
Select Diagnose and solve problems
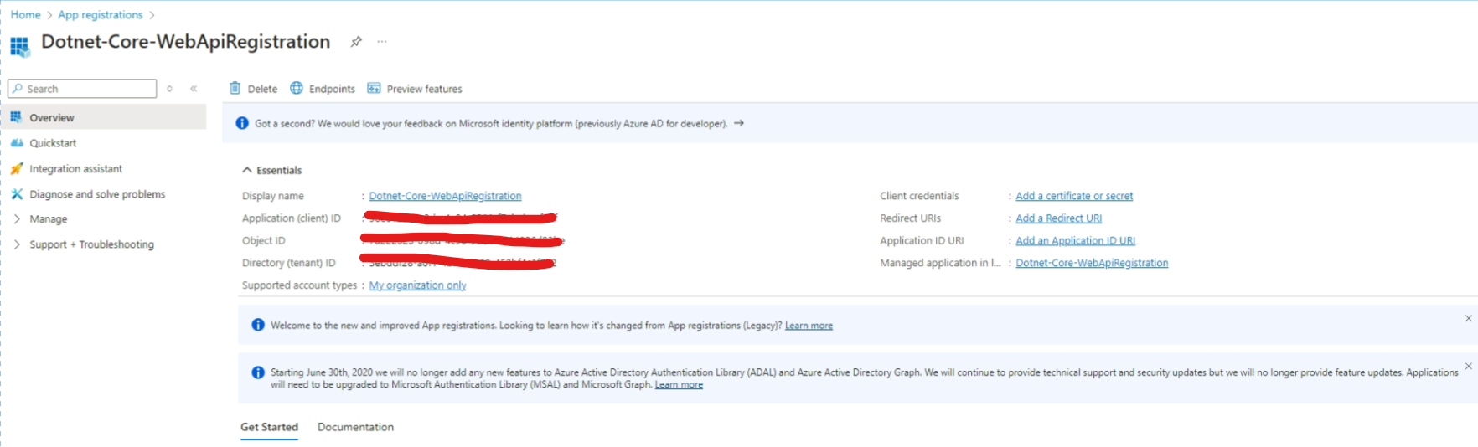[97, 194]
